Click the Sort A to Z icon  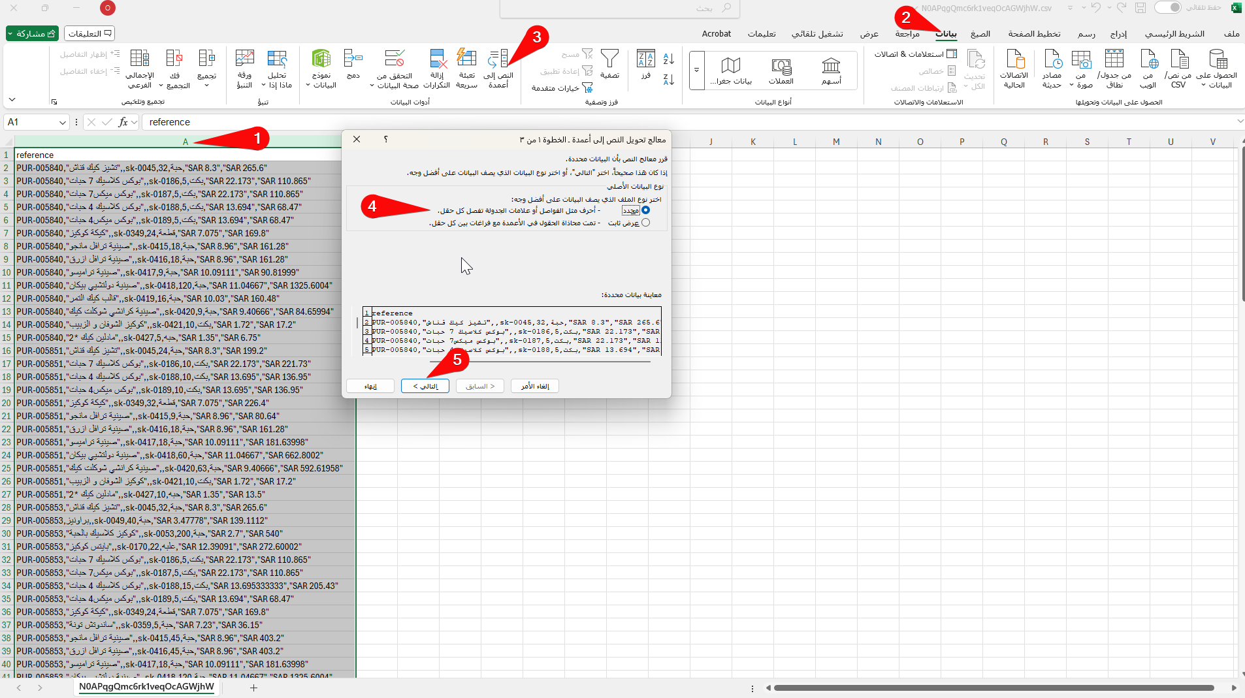point(668,59)
